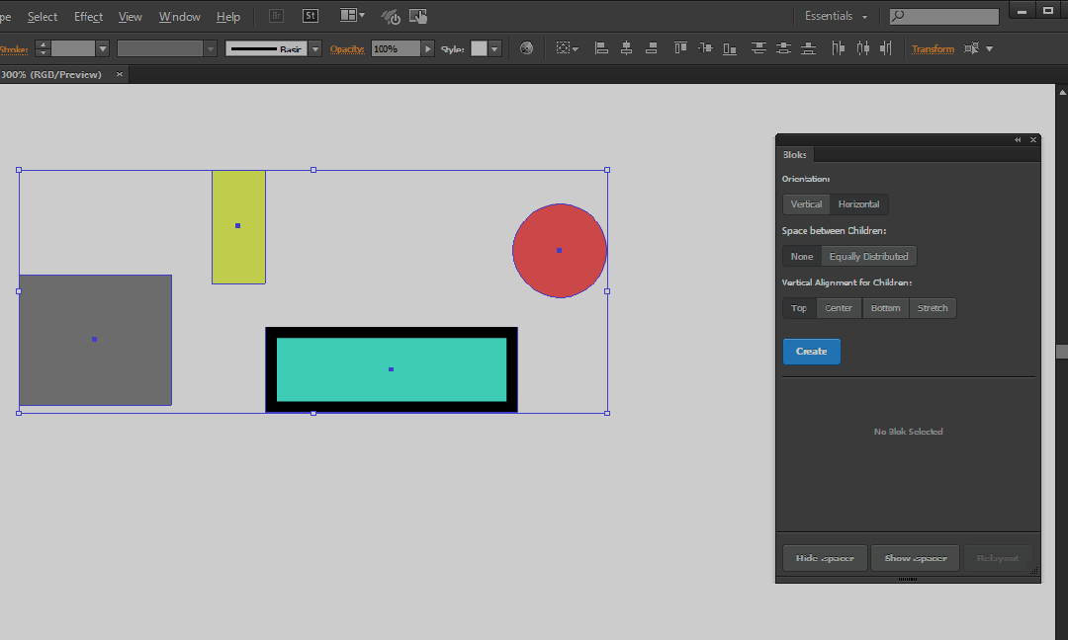Open the stroke weight dropdown arrow
1068x640 pixels.
(103, 48)
